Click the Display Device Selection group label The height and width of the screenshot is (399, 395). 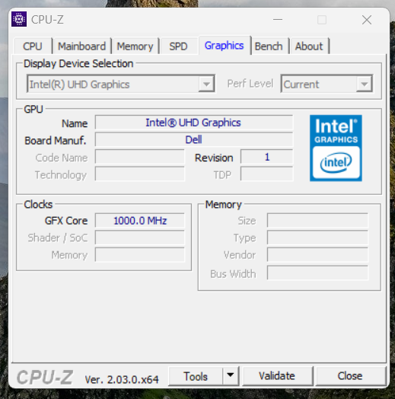(x=78, y=64)
